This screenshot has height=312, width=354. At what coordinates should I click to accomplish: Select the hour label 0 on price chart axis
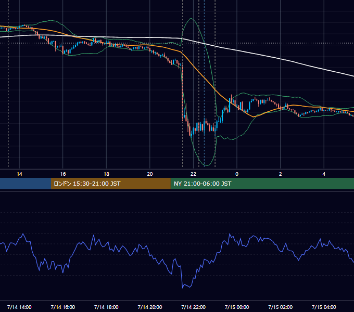point(237,174)
